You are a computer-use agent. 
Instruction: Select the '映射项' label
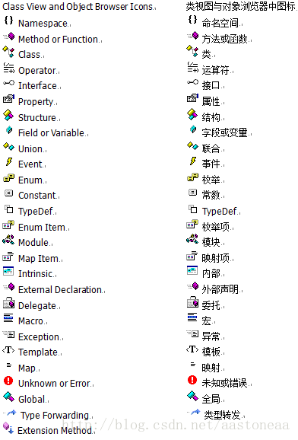216,257
